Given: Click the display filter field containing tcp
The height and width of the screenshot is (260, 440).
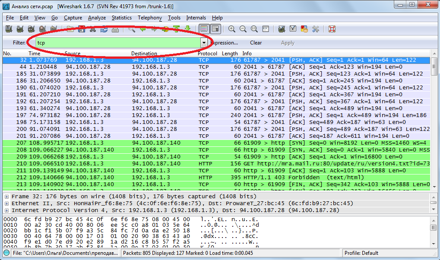Looking at the screenshot, I should pyautogui.click(x=118, y=43).
